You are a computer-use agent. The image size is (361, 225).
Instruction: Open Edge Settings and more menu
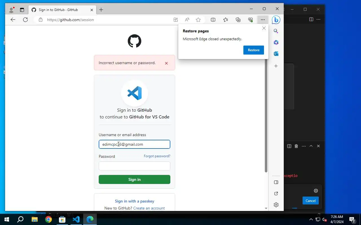[263, 20]
